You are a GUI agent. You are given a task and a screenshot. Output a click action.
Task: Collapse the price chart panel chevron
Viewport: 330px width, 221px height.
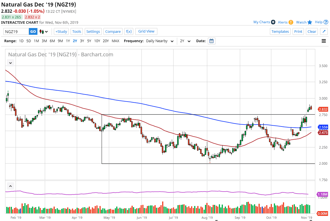tap(10, 63)
